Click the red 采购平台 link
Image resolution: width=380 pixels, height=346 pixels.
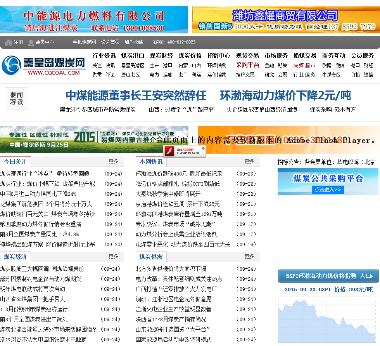pyautogui.click(x=247, y=65)
